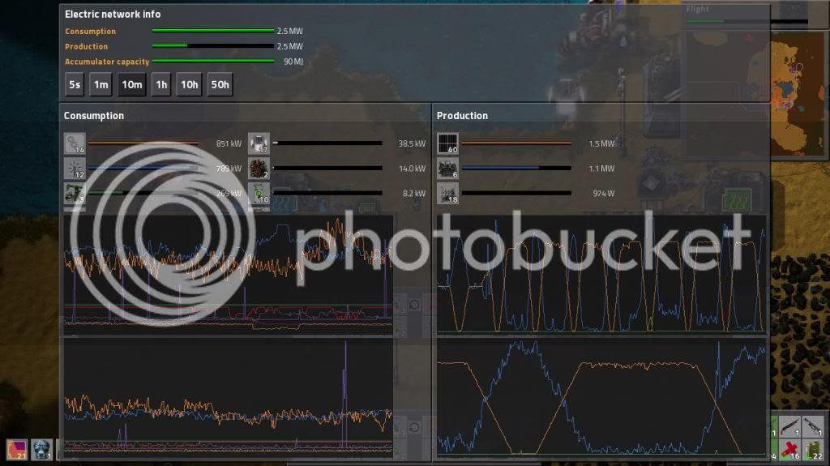The image size is (830, 466).
Task: Select the 1m time range button
Action: [x=101, y=85]
